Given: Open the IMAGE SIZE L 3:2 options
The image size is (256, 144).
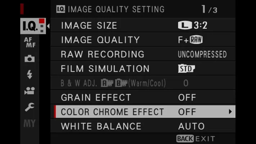Looking at the screenshot, I should tap(192, 26).
